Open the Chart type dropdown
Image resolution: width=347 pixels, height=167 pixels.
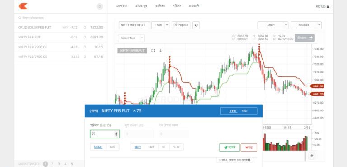pos(272,25)
